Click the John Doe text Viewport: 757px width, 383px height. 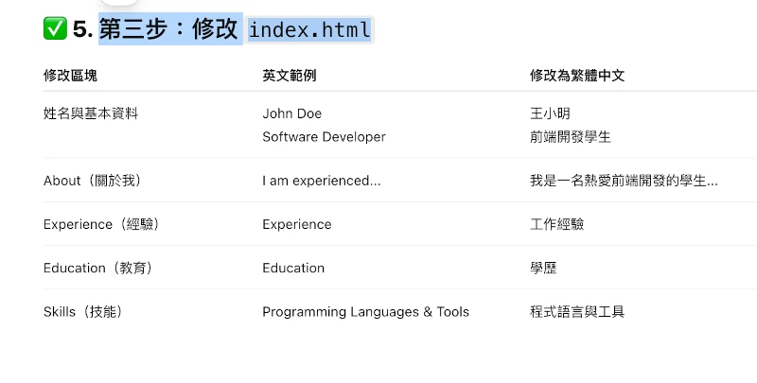point(291,113)
